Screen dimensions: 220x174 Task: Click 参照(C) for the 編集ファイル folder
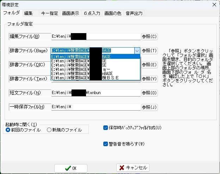click(x=149, y=36)
